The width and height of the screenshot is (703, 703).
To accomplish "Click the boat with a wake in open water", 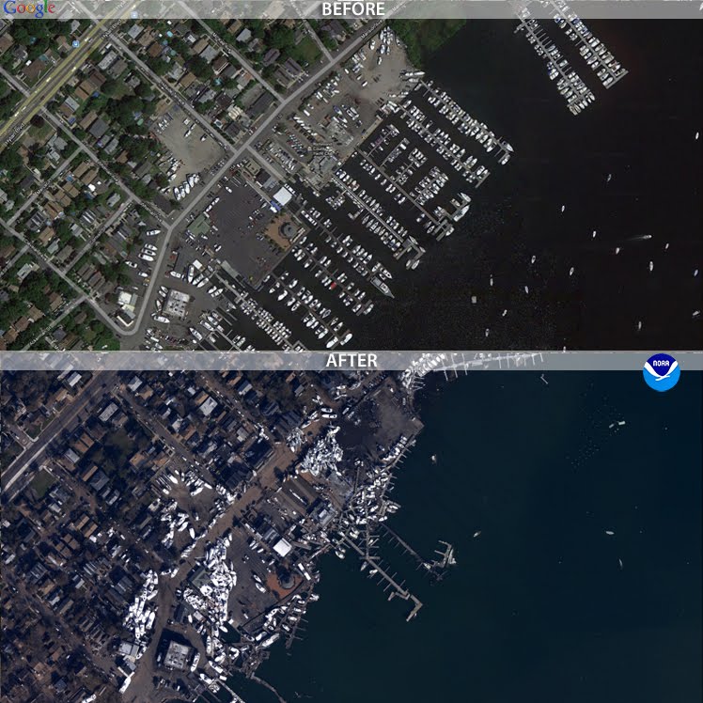I will point(641,237).
